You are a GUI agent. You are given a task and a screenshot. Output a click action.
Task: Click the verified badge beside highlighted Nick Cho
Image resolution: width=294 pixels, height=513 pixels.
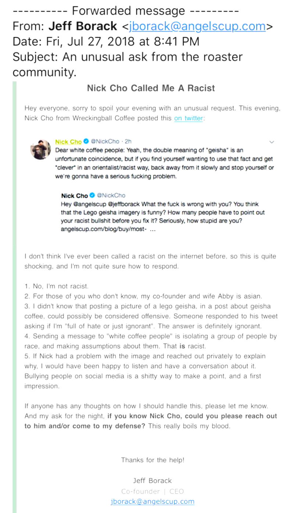coord(86,141)
